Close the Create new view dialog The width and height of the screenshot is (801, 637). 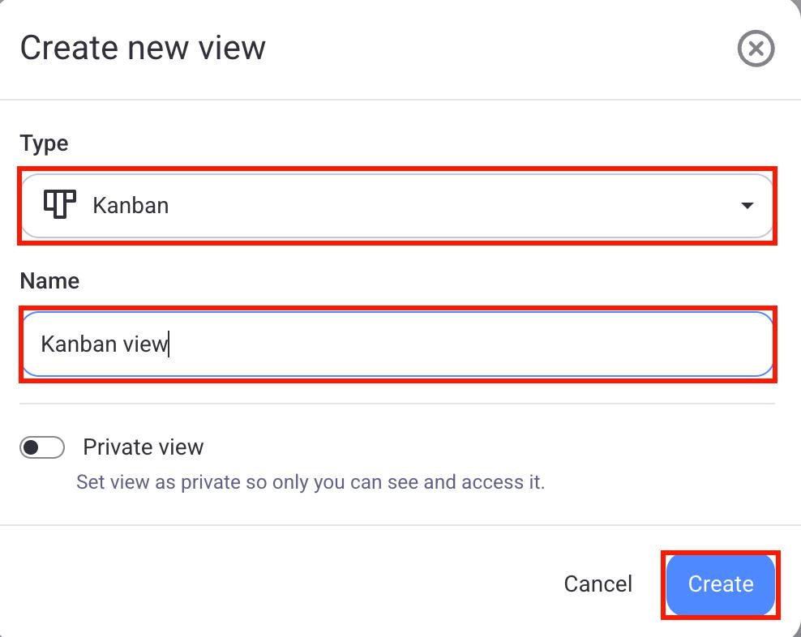click(x=756, y=49)
